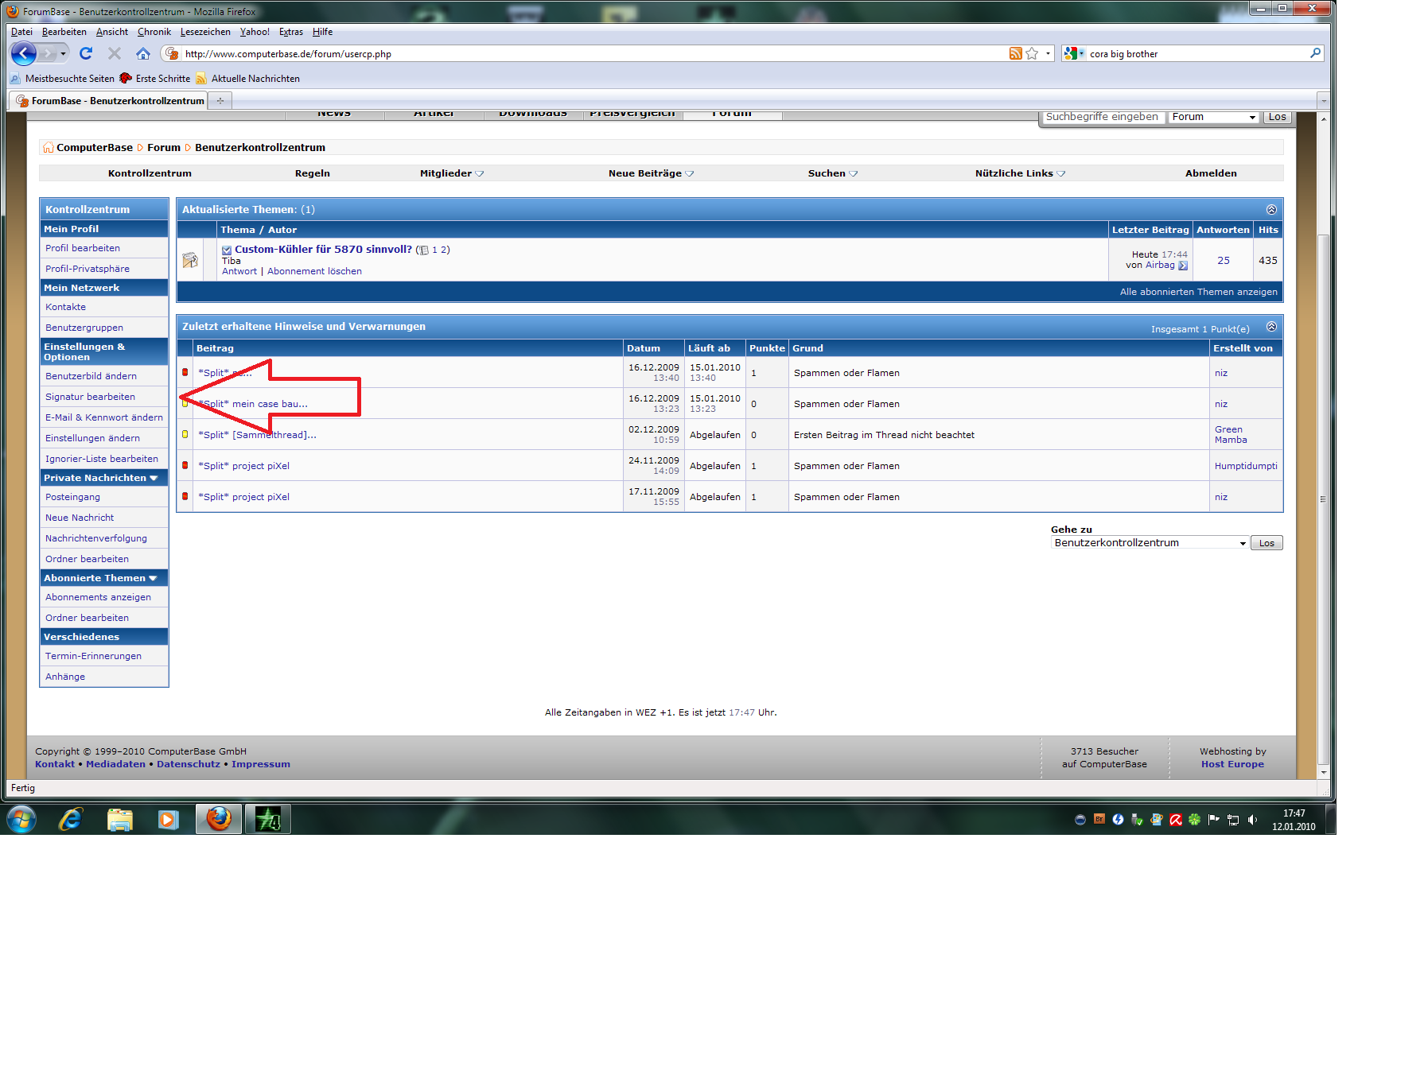Open the Custom-Kühler für 5870 sinnvoll thread
This screenshot has height=1071, width=1428.
click(x=323, y=250)
